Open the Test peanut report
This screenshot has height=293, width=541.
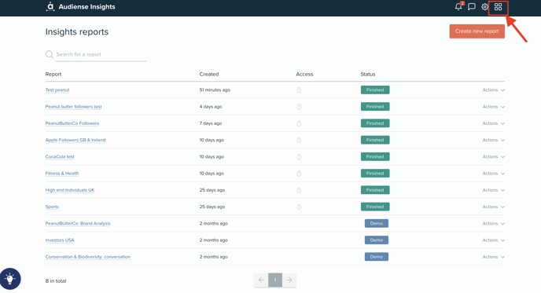click(x=57, y=90)
